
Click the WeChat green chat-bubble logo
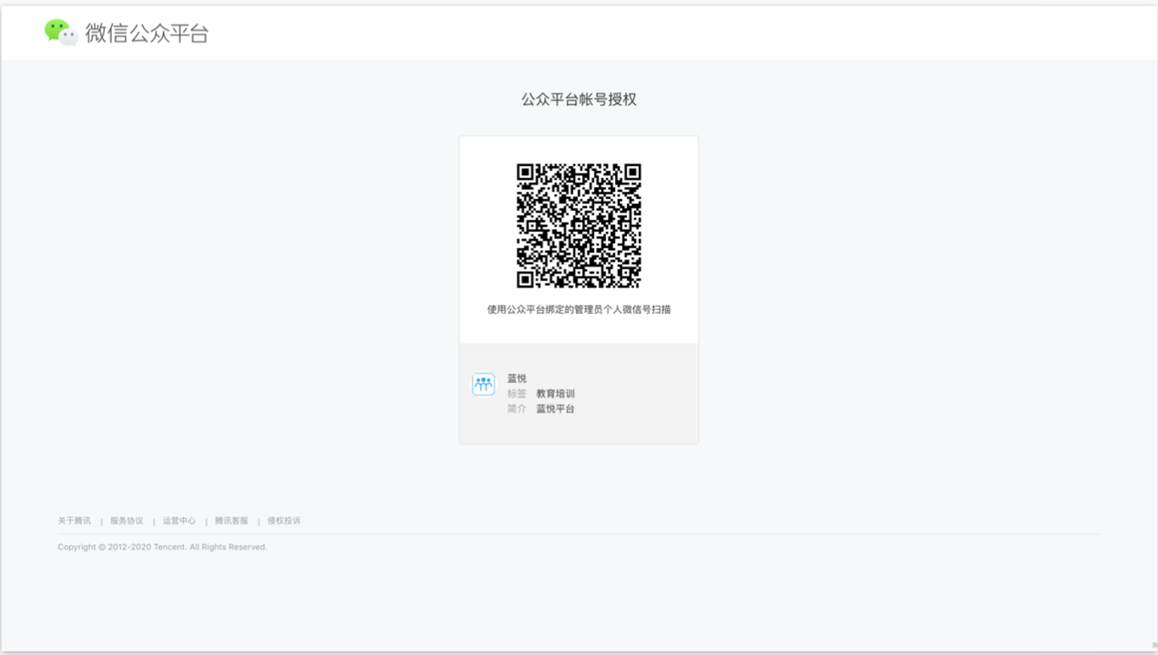coord(61,32)
